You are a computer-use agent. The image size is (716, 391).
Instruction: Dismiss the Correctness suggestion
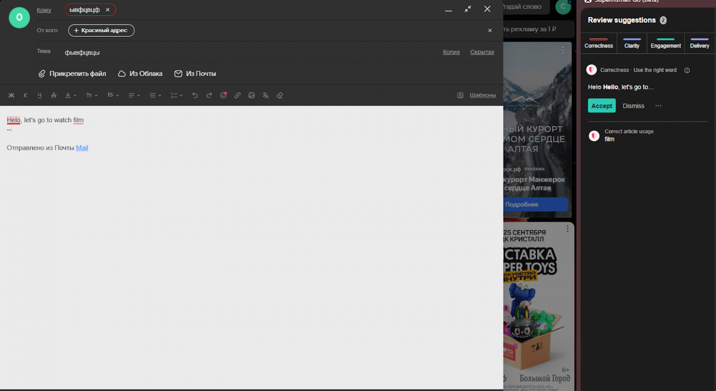click(633, 106)
